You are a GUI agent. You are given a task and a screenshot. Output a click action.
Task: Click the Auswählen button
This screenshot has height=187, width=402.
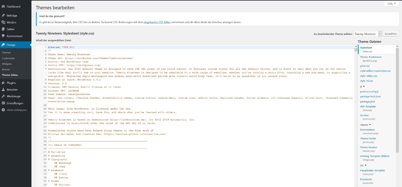coord(391,34)
